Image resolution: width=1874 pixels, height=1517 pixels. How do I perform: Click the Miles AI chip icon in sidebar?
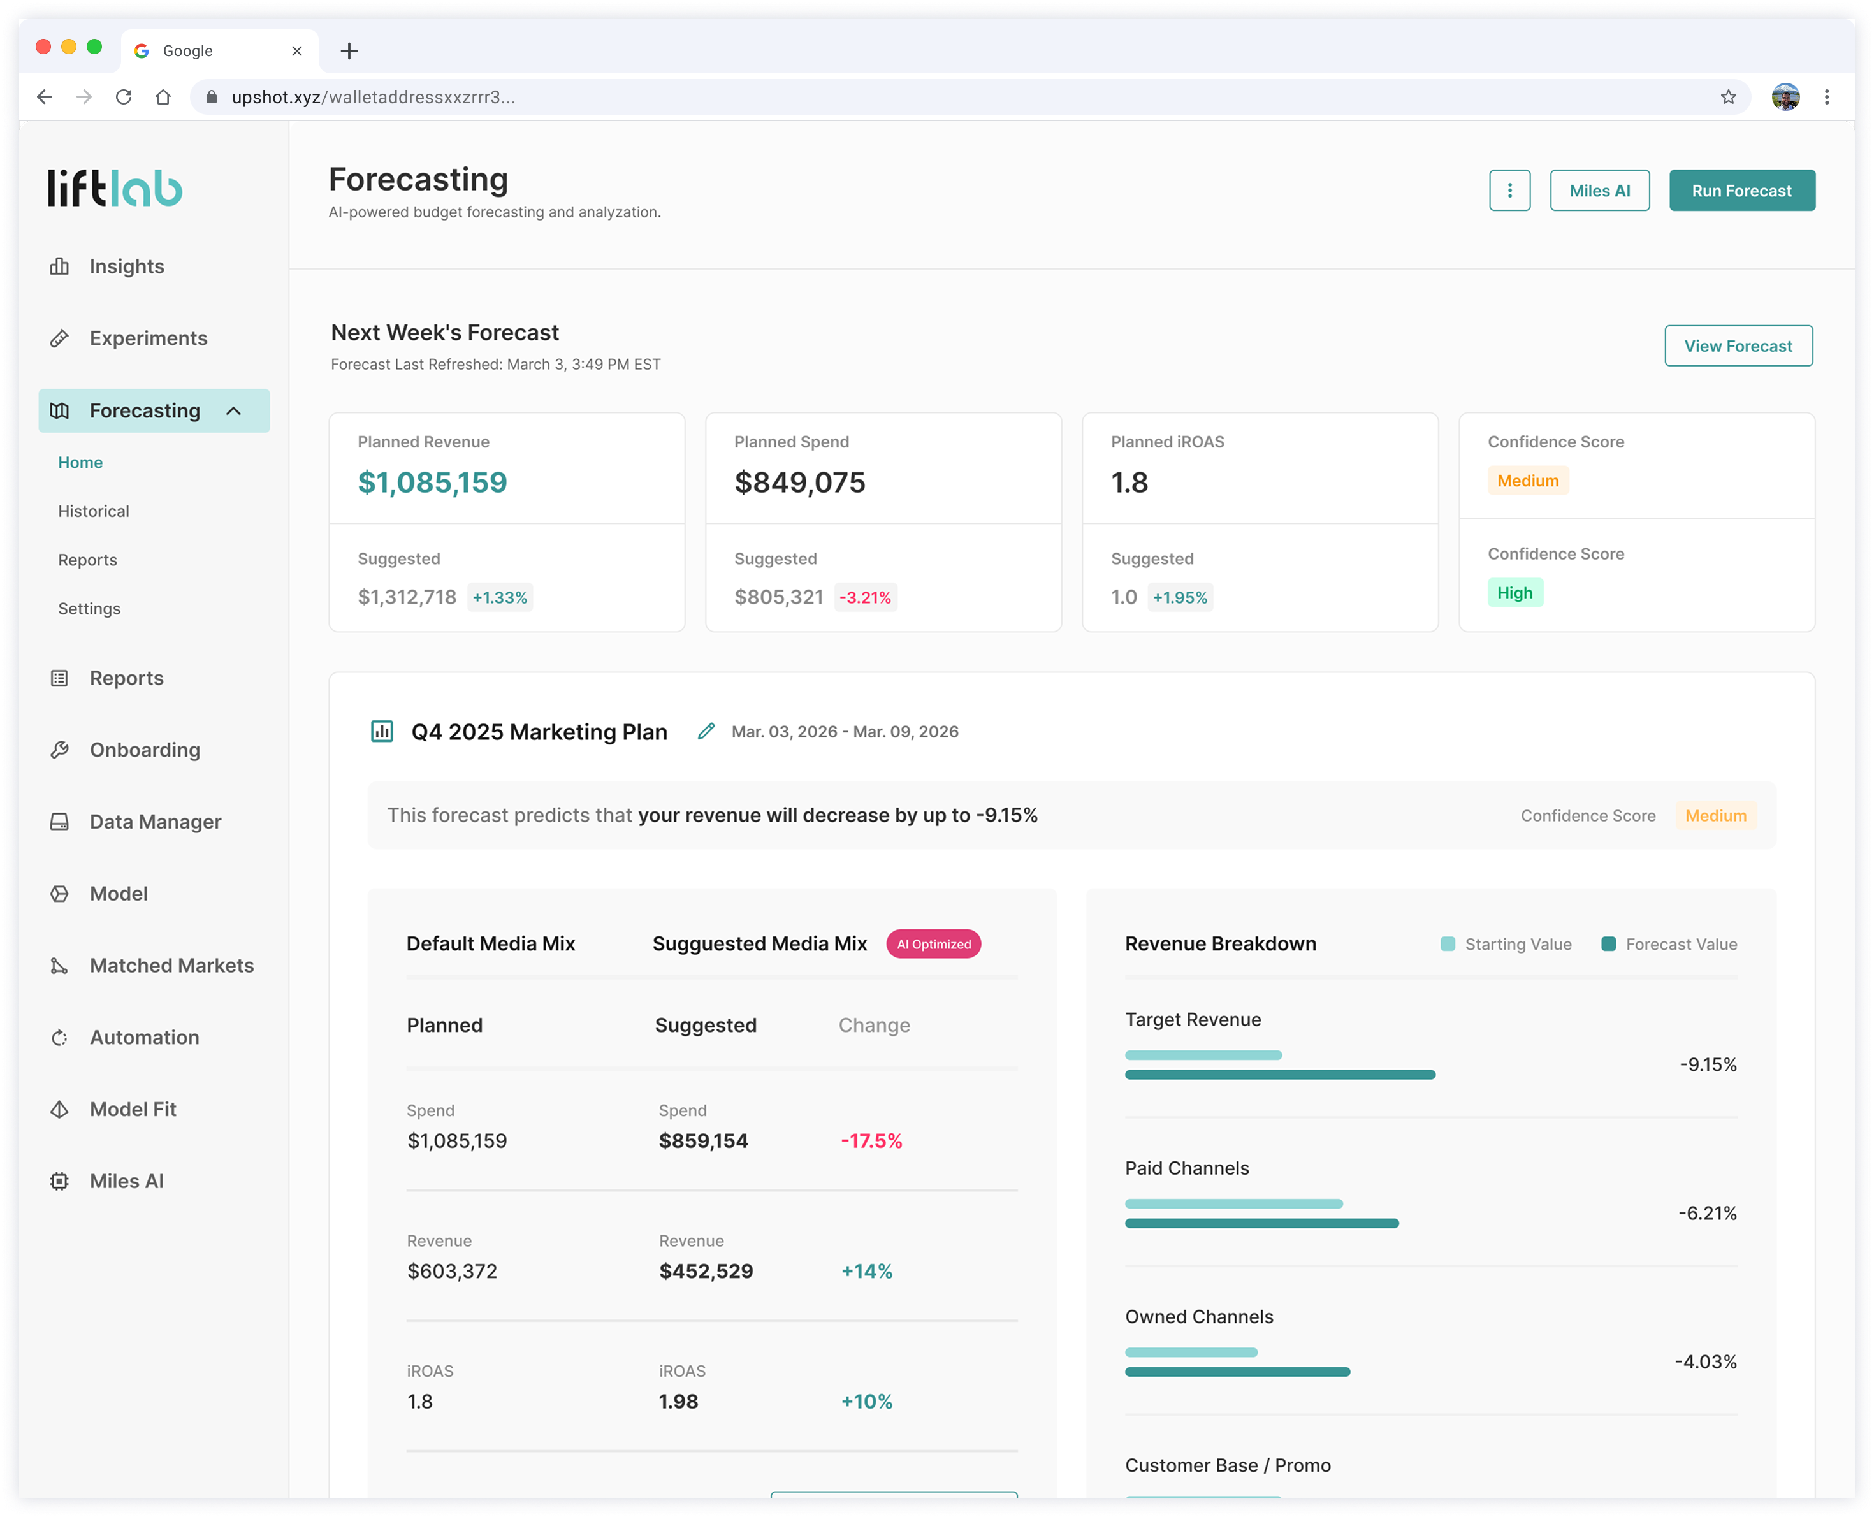click(59, 1182)
